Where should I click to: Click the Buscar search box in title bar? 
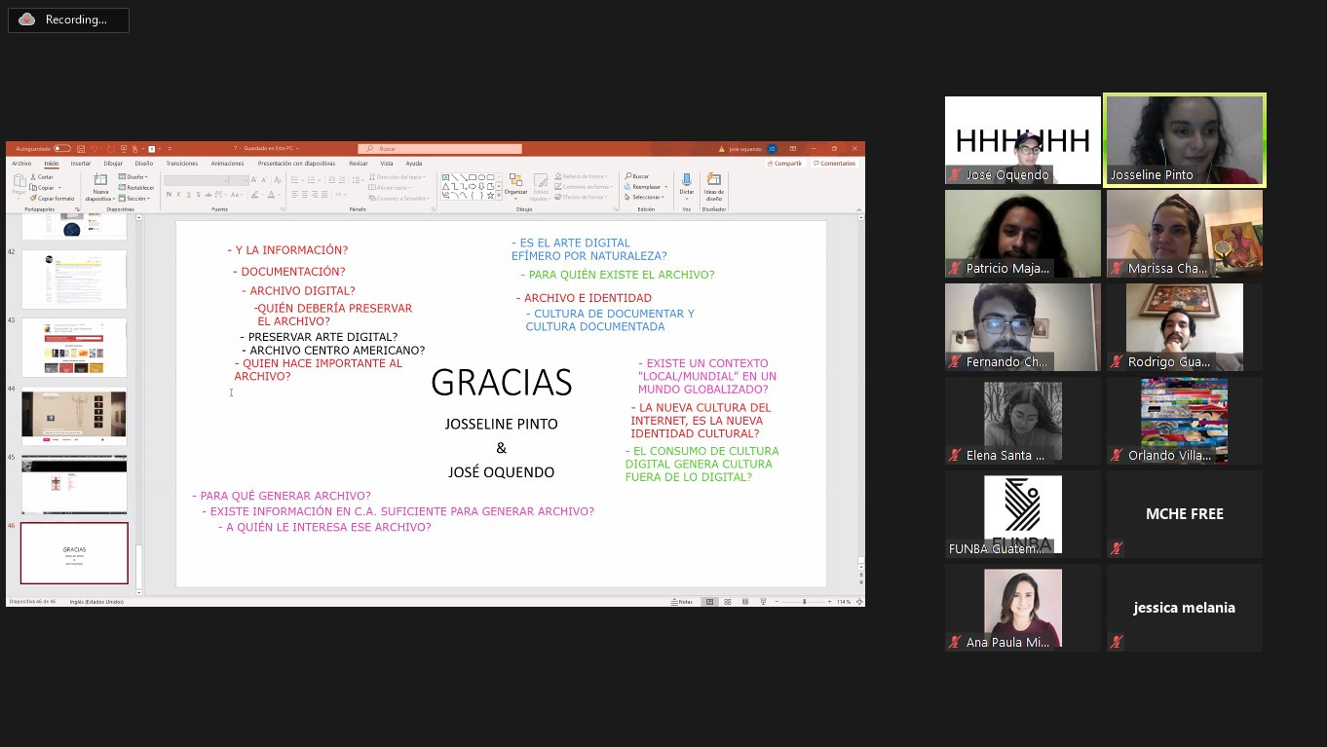pyautogui.click(x=439, y=149)
